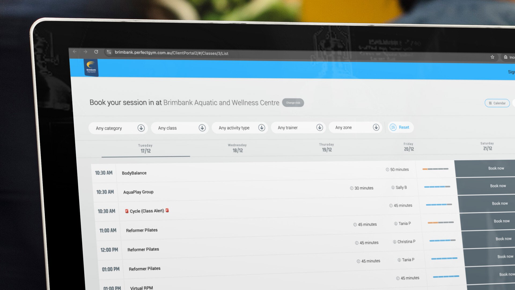Image resolution: width=515 pixels, height=290 pixels.
Task: Bookmark this page via the star icon
Action: [x=492, y=57]
